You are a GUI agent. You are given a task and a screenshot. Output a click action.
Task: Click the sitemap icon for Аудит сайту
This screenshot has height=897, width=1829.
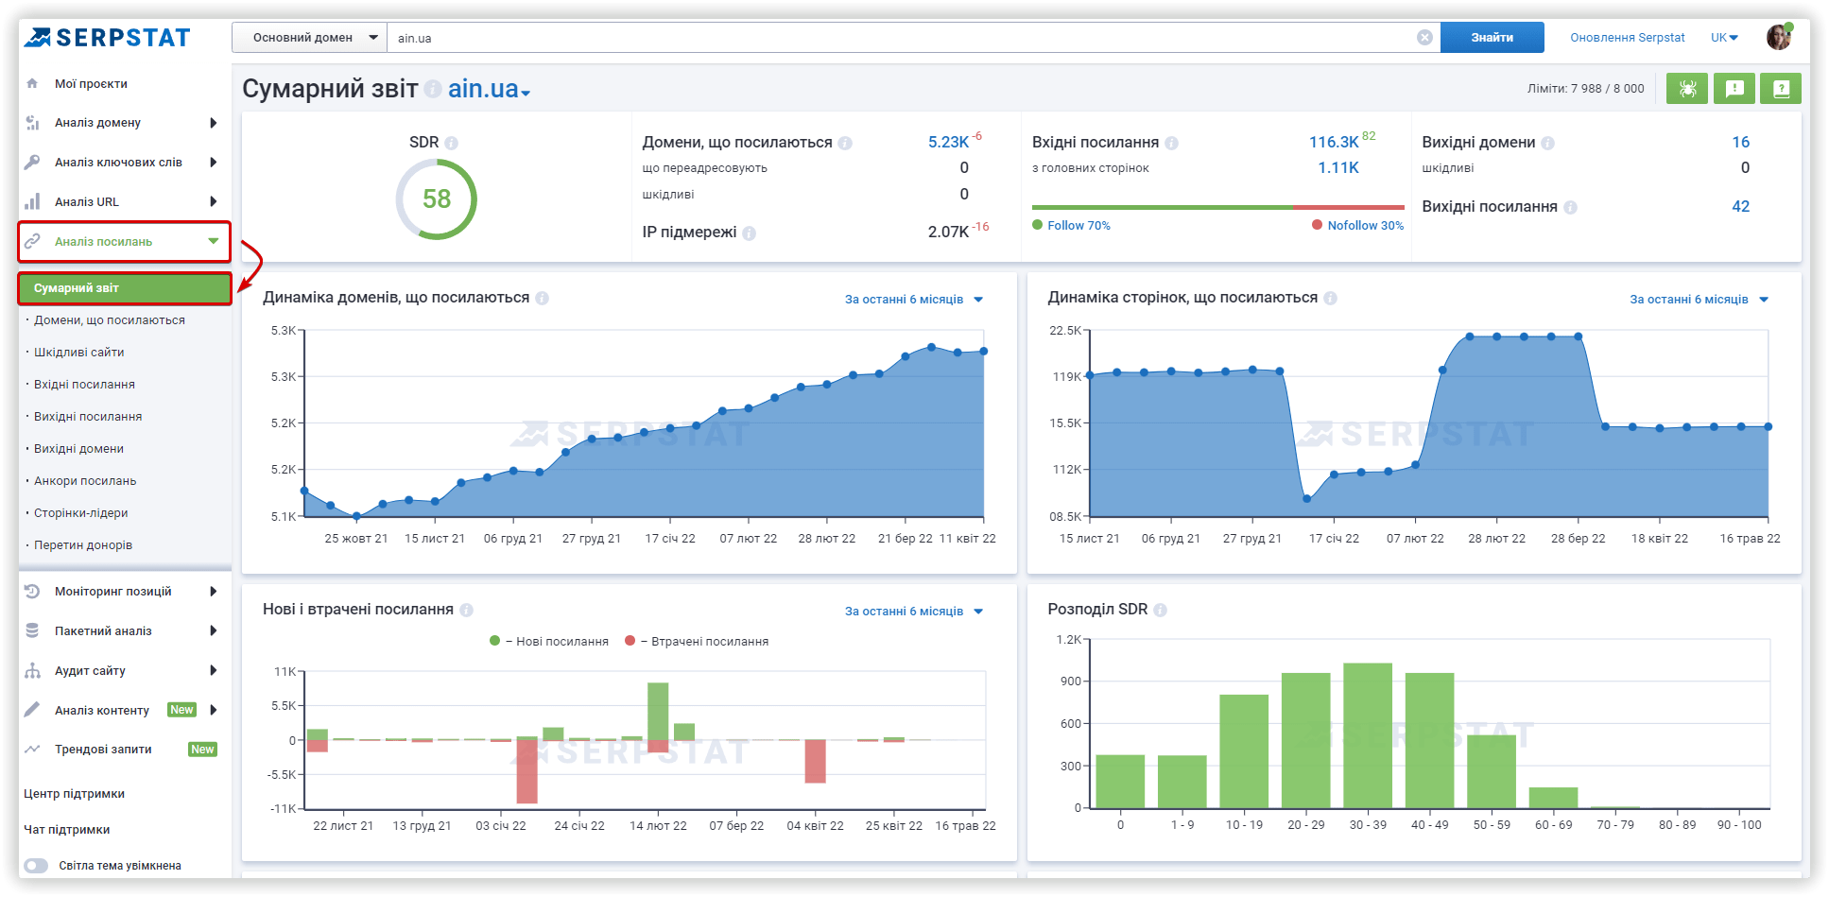(33, 670)
